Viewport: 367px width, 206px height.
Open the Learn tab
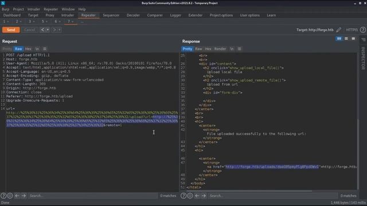pos(271,15)
